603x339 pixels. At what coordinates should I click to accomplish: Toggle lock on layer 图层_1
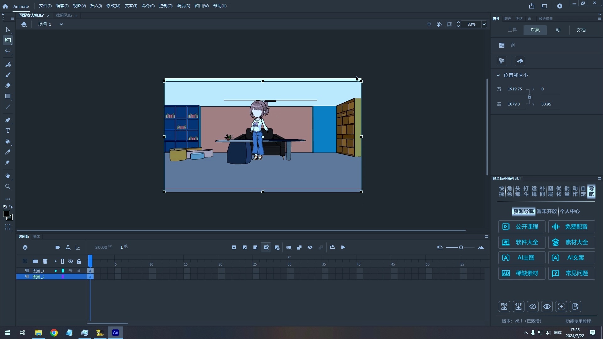tap(79, 271)
